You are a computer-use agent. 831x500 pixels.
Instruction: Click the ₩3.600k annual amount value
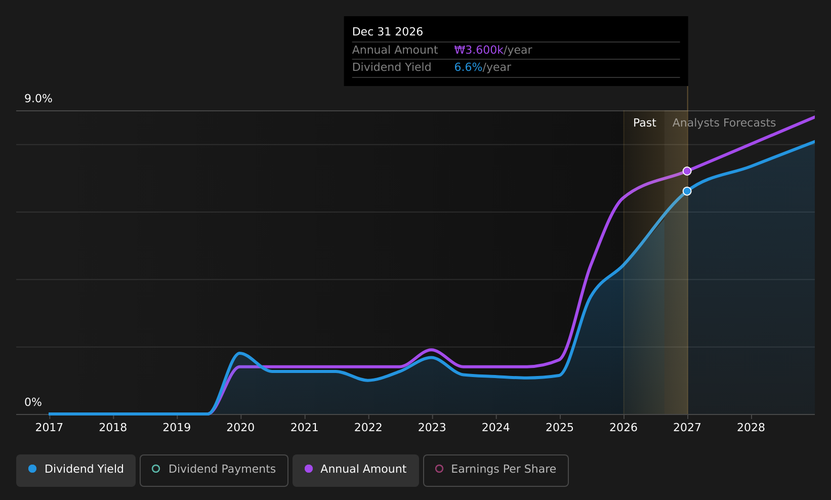(479, 50)
